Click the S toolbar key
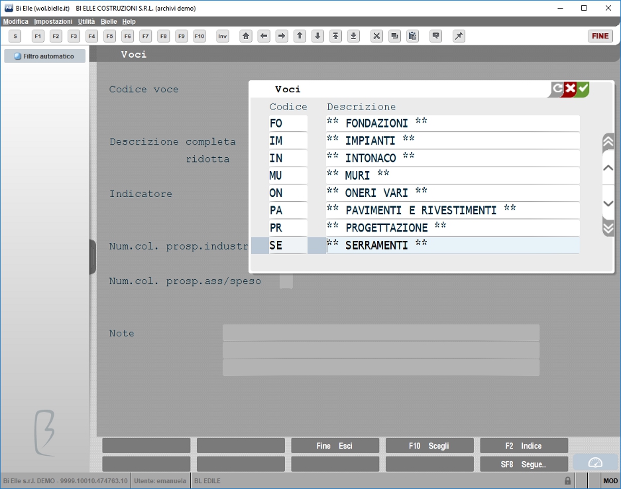This screenshot has height=489, width=621. (15, 36)
